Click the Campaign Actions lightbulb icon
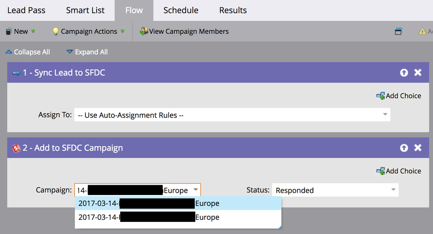 click(55, 31)
